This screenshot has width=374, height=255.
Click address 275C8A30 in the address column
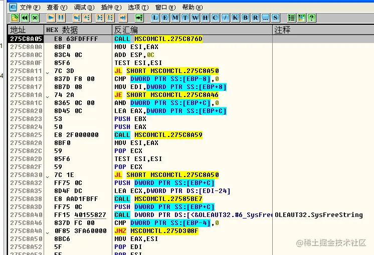[x=26, y=175]
